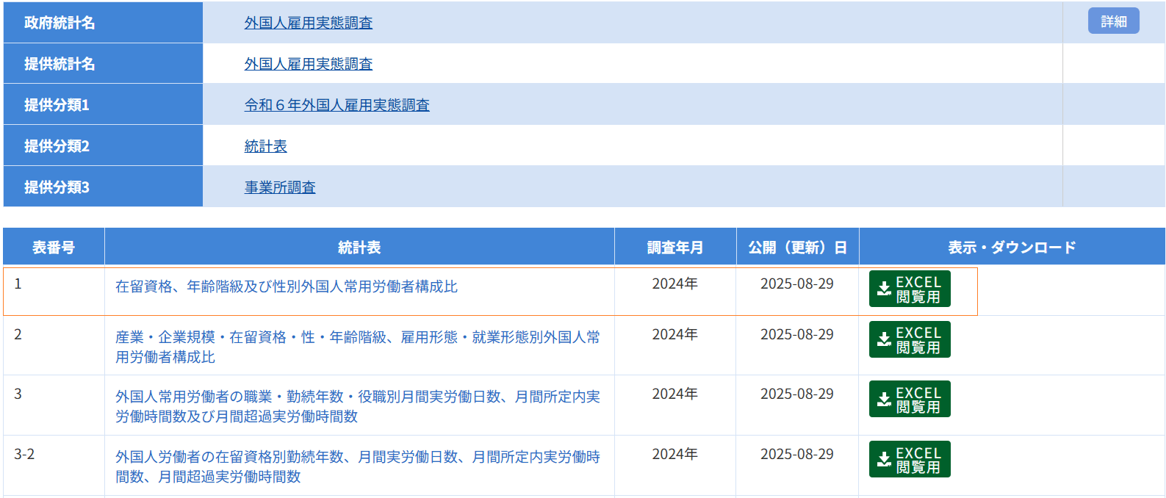The width and height of the screenshot is (1166, 498).
Task: Download EXCEL file for table 3
Action: click(910, 400)
